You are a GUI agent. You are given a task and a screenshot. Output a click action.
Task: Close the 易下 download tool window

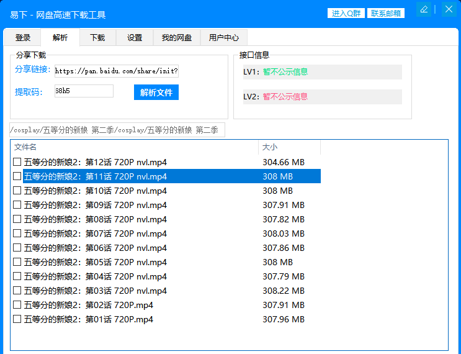(x=449, y=9)
